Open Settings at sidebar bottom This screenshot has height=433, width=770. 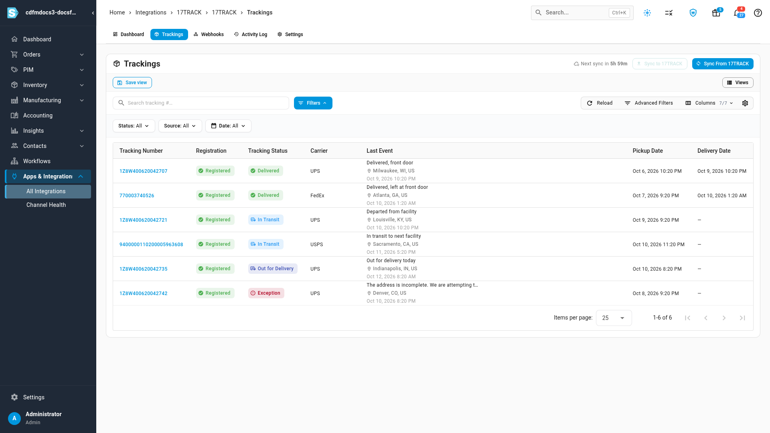[x=48, y=397]
